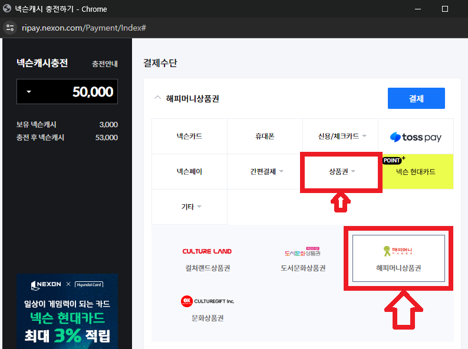Select 넥슨 현대카드 POINT option

[x=416, y=171]
